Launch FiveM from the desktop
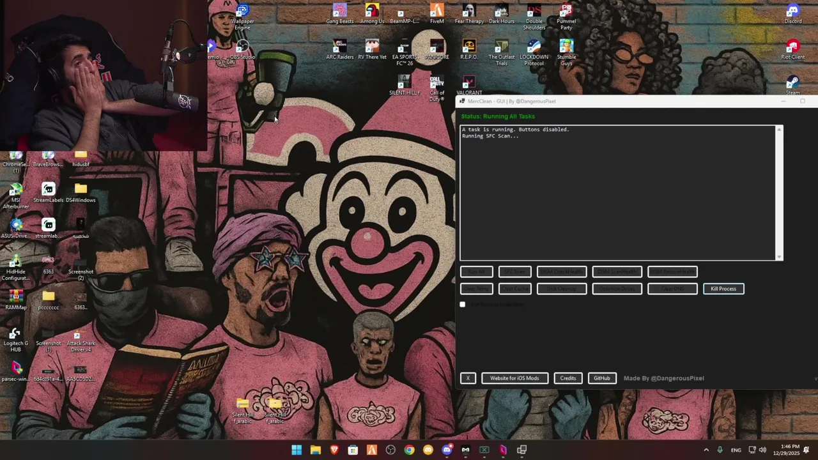818x460 pixels. coord(437,14)
